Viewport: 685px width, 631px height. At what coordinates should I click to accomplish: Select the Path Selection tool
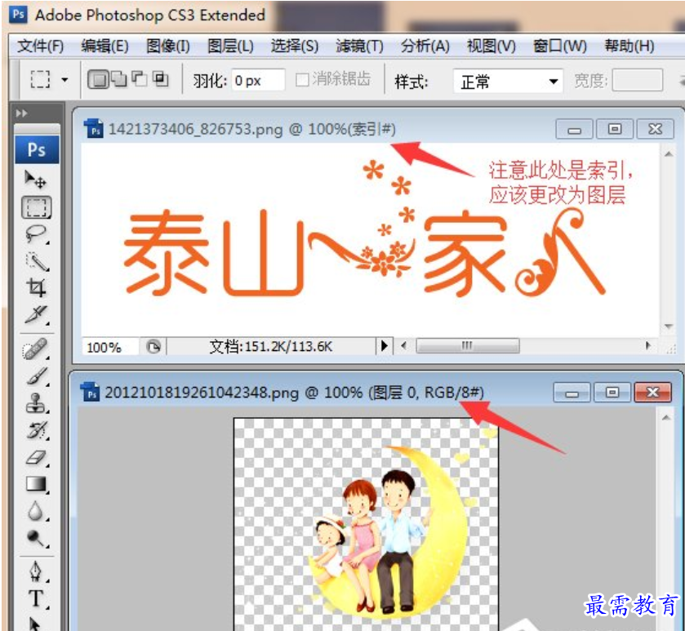pyautogui.click(x=35, y=623)
